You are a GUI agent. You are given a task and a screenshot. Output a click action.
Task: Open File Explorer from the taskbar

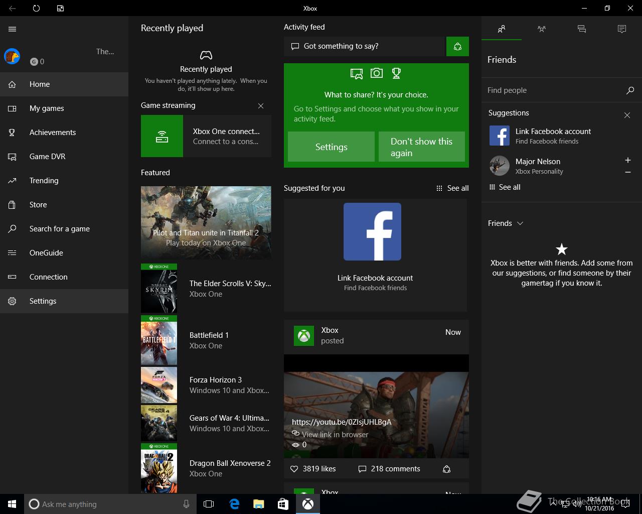[x=258, y=504]
